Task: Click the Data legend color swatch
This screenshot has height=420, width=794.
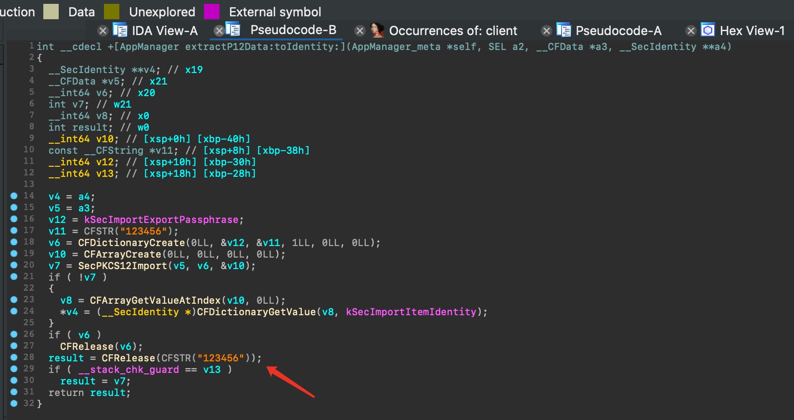Action: pyautogui.click(x=51, y=12)
